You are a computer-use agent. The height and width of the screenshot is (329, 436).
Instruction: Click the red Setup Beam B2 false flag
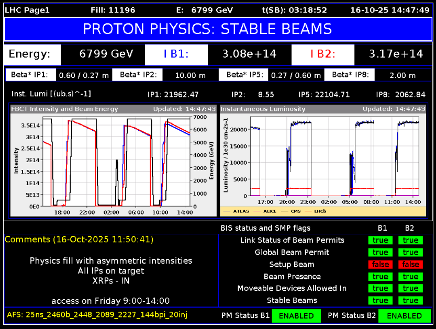(410, 265)
